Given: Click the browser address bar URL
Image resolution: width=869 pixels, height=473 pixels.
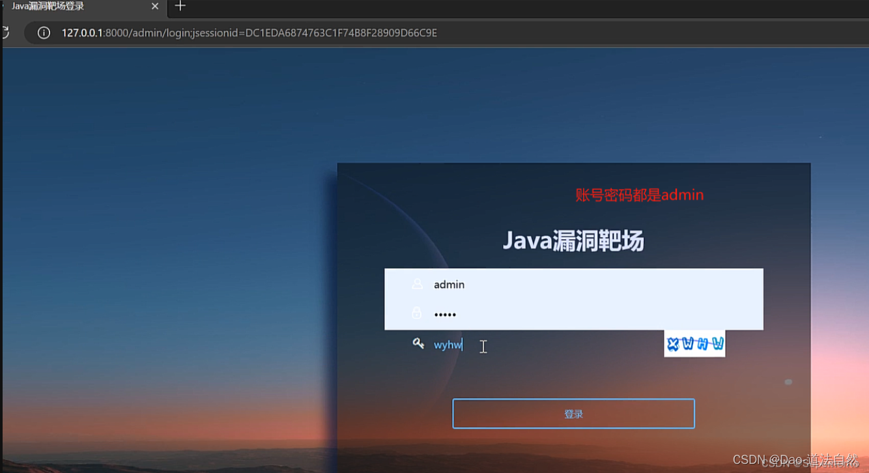Looking at the screenshot, I should [x=261, y=33].
